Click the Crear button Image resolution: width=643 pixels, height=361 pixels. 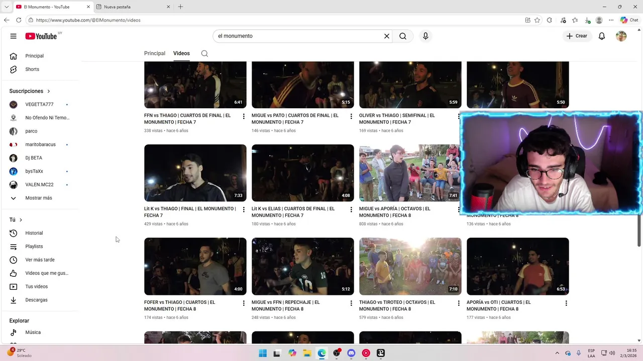(x=577, y=36)
